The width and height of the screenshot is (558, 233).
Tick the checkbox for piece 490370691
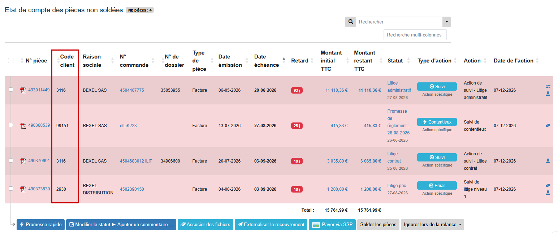click(11, 160)
